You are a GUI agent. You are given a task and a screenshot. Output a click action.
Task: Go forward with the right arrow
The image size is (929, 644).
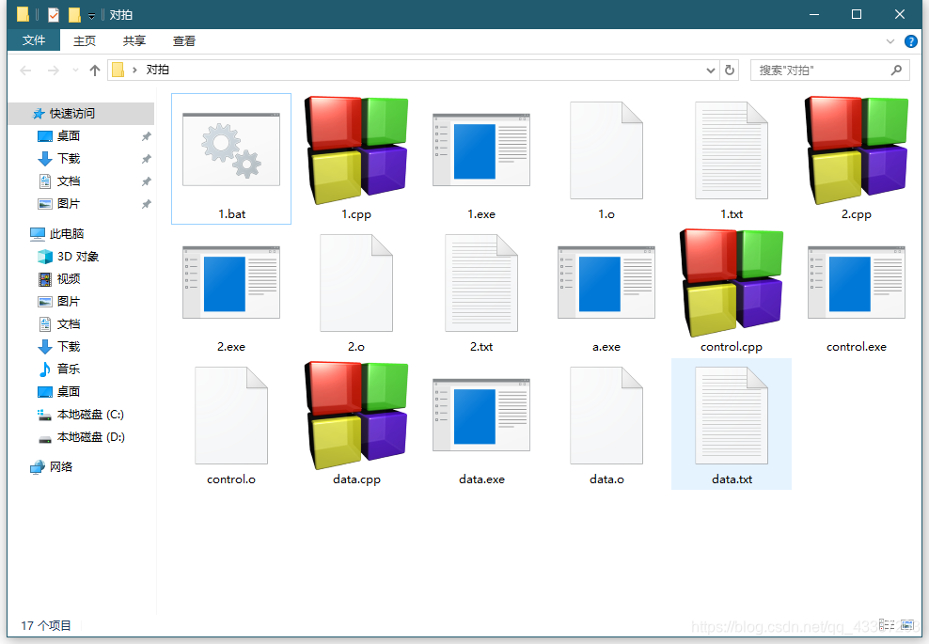click(x=54, y=71)
